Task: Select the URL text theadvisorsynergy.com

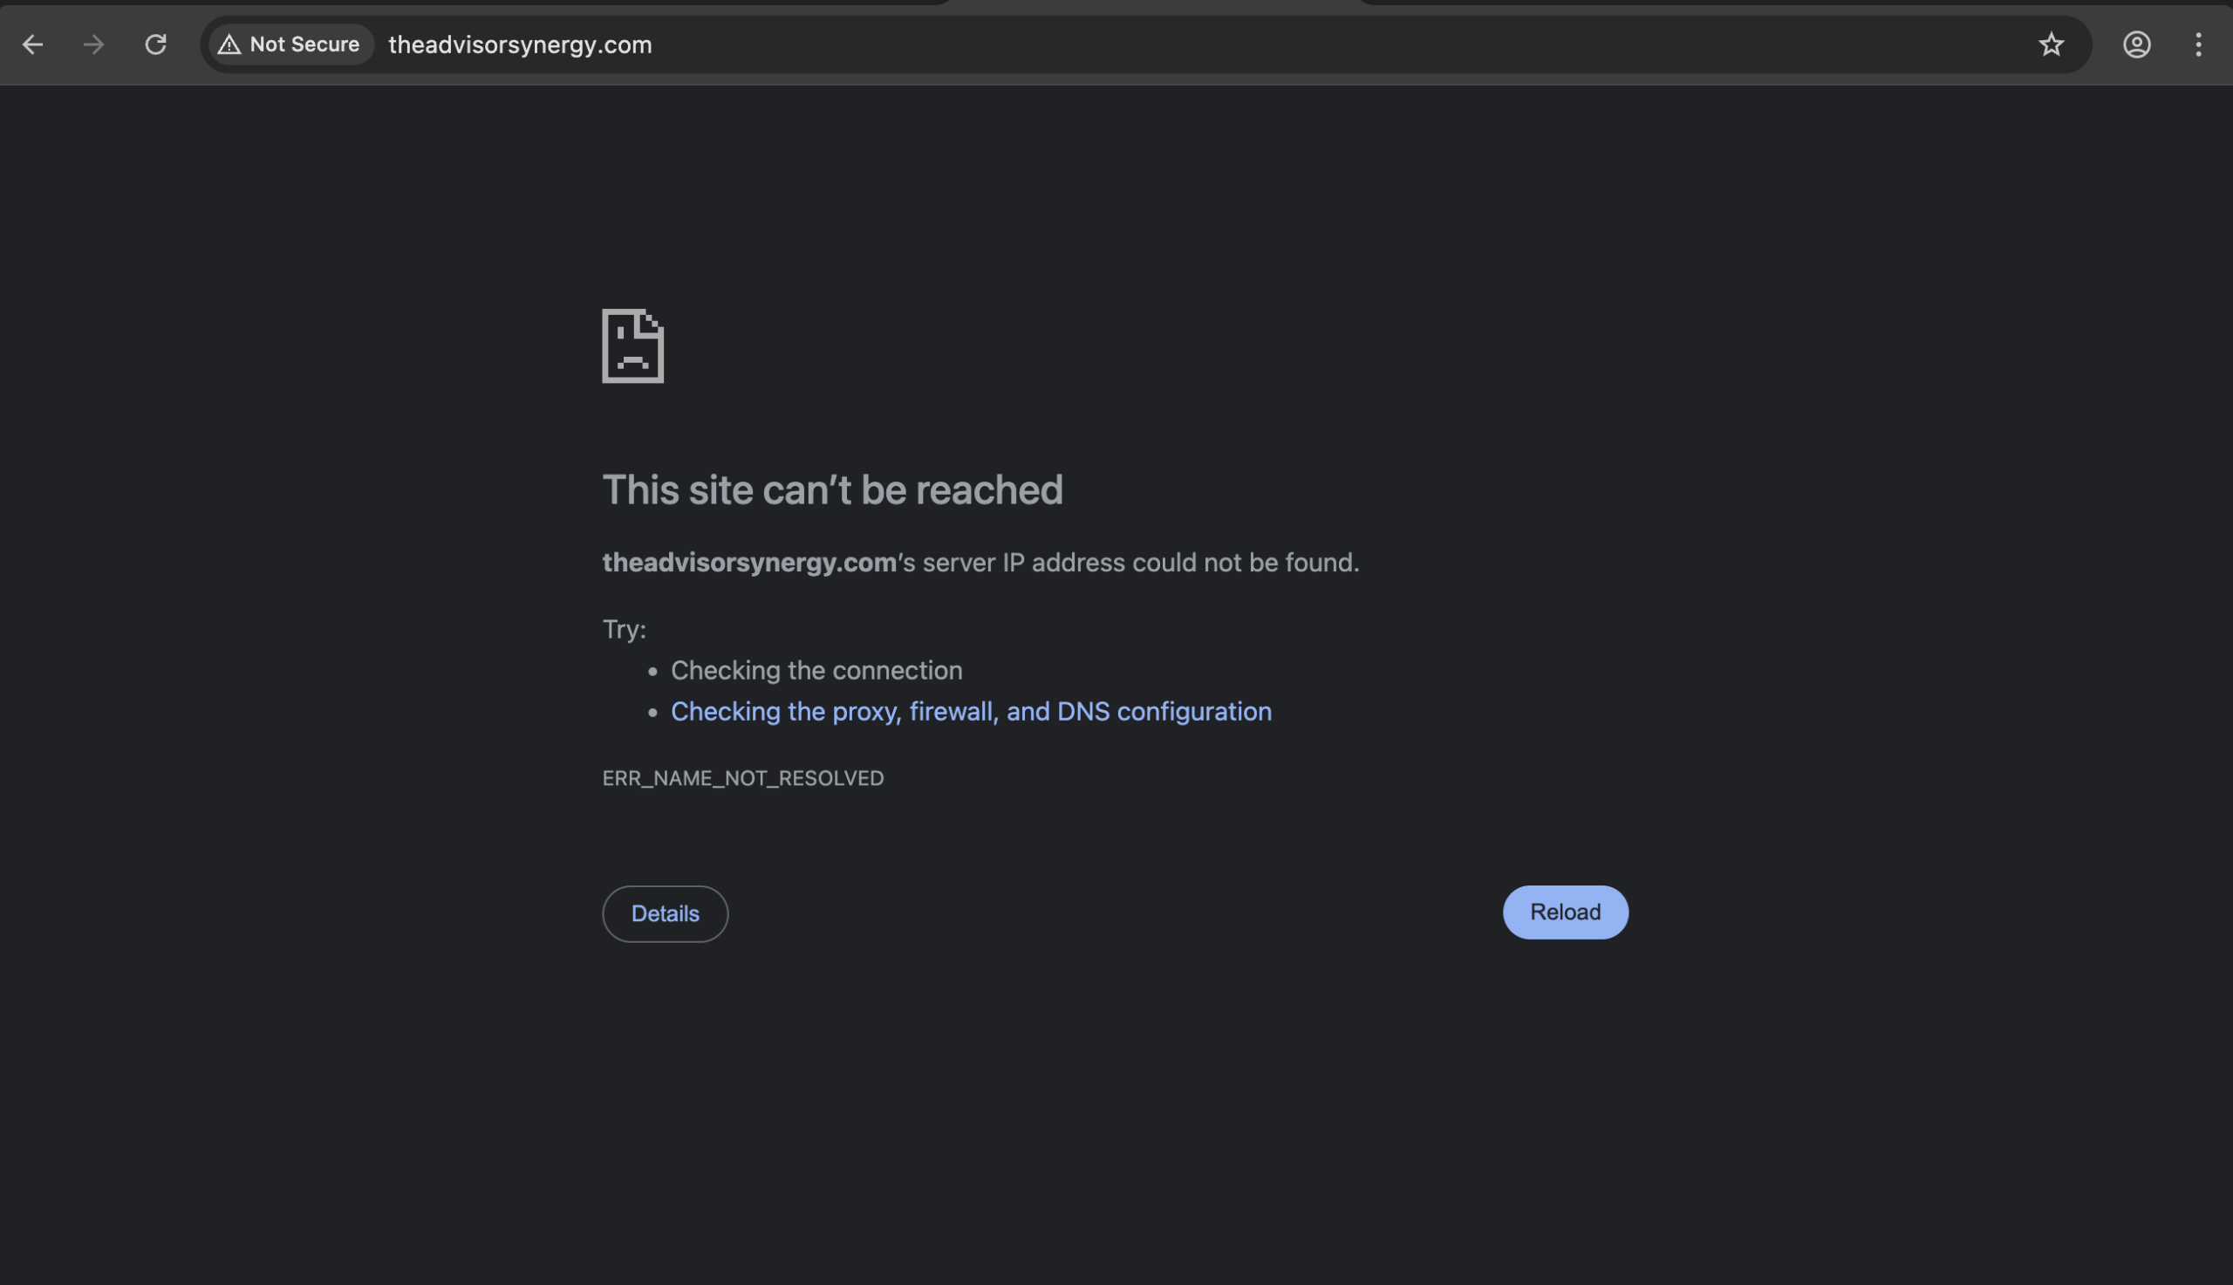Action: (x=519, y=44)
